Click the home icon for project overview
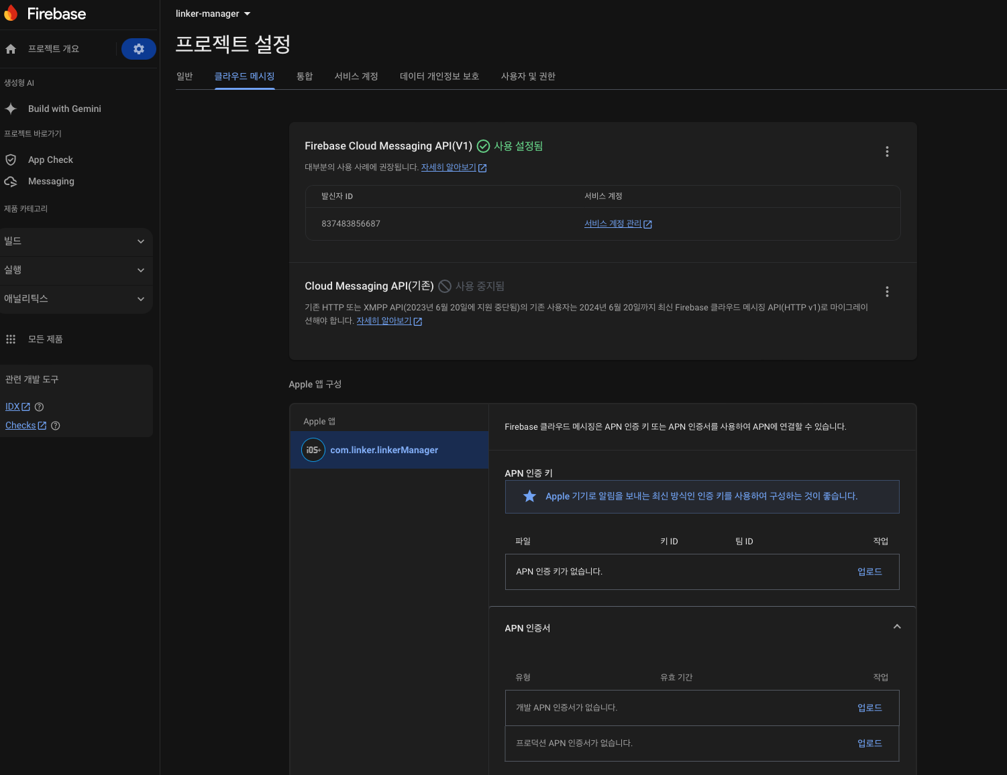The width and height of the screenshot is (1007, 775). (11, 49)
